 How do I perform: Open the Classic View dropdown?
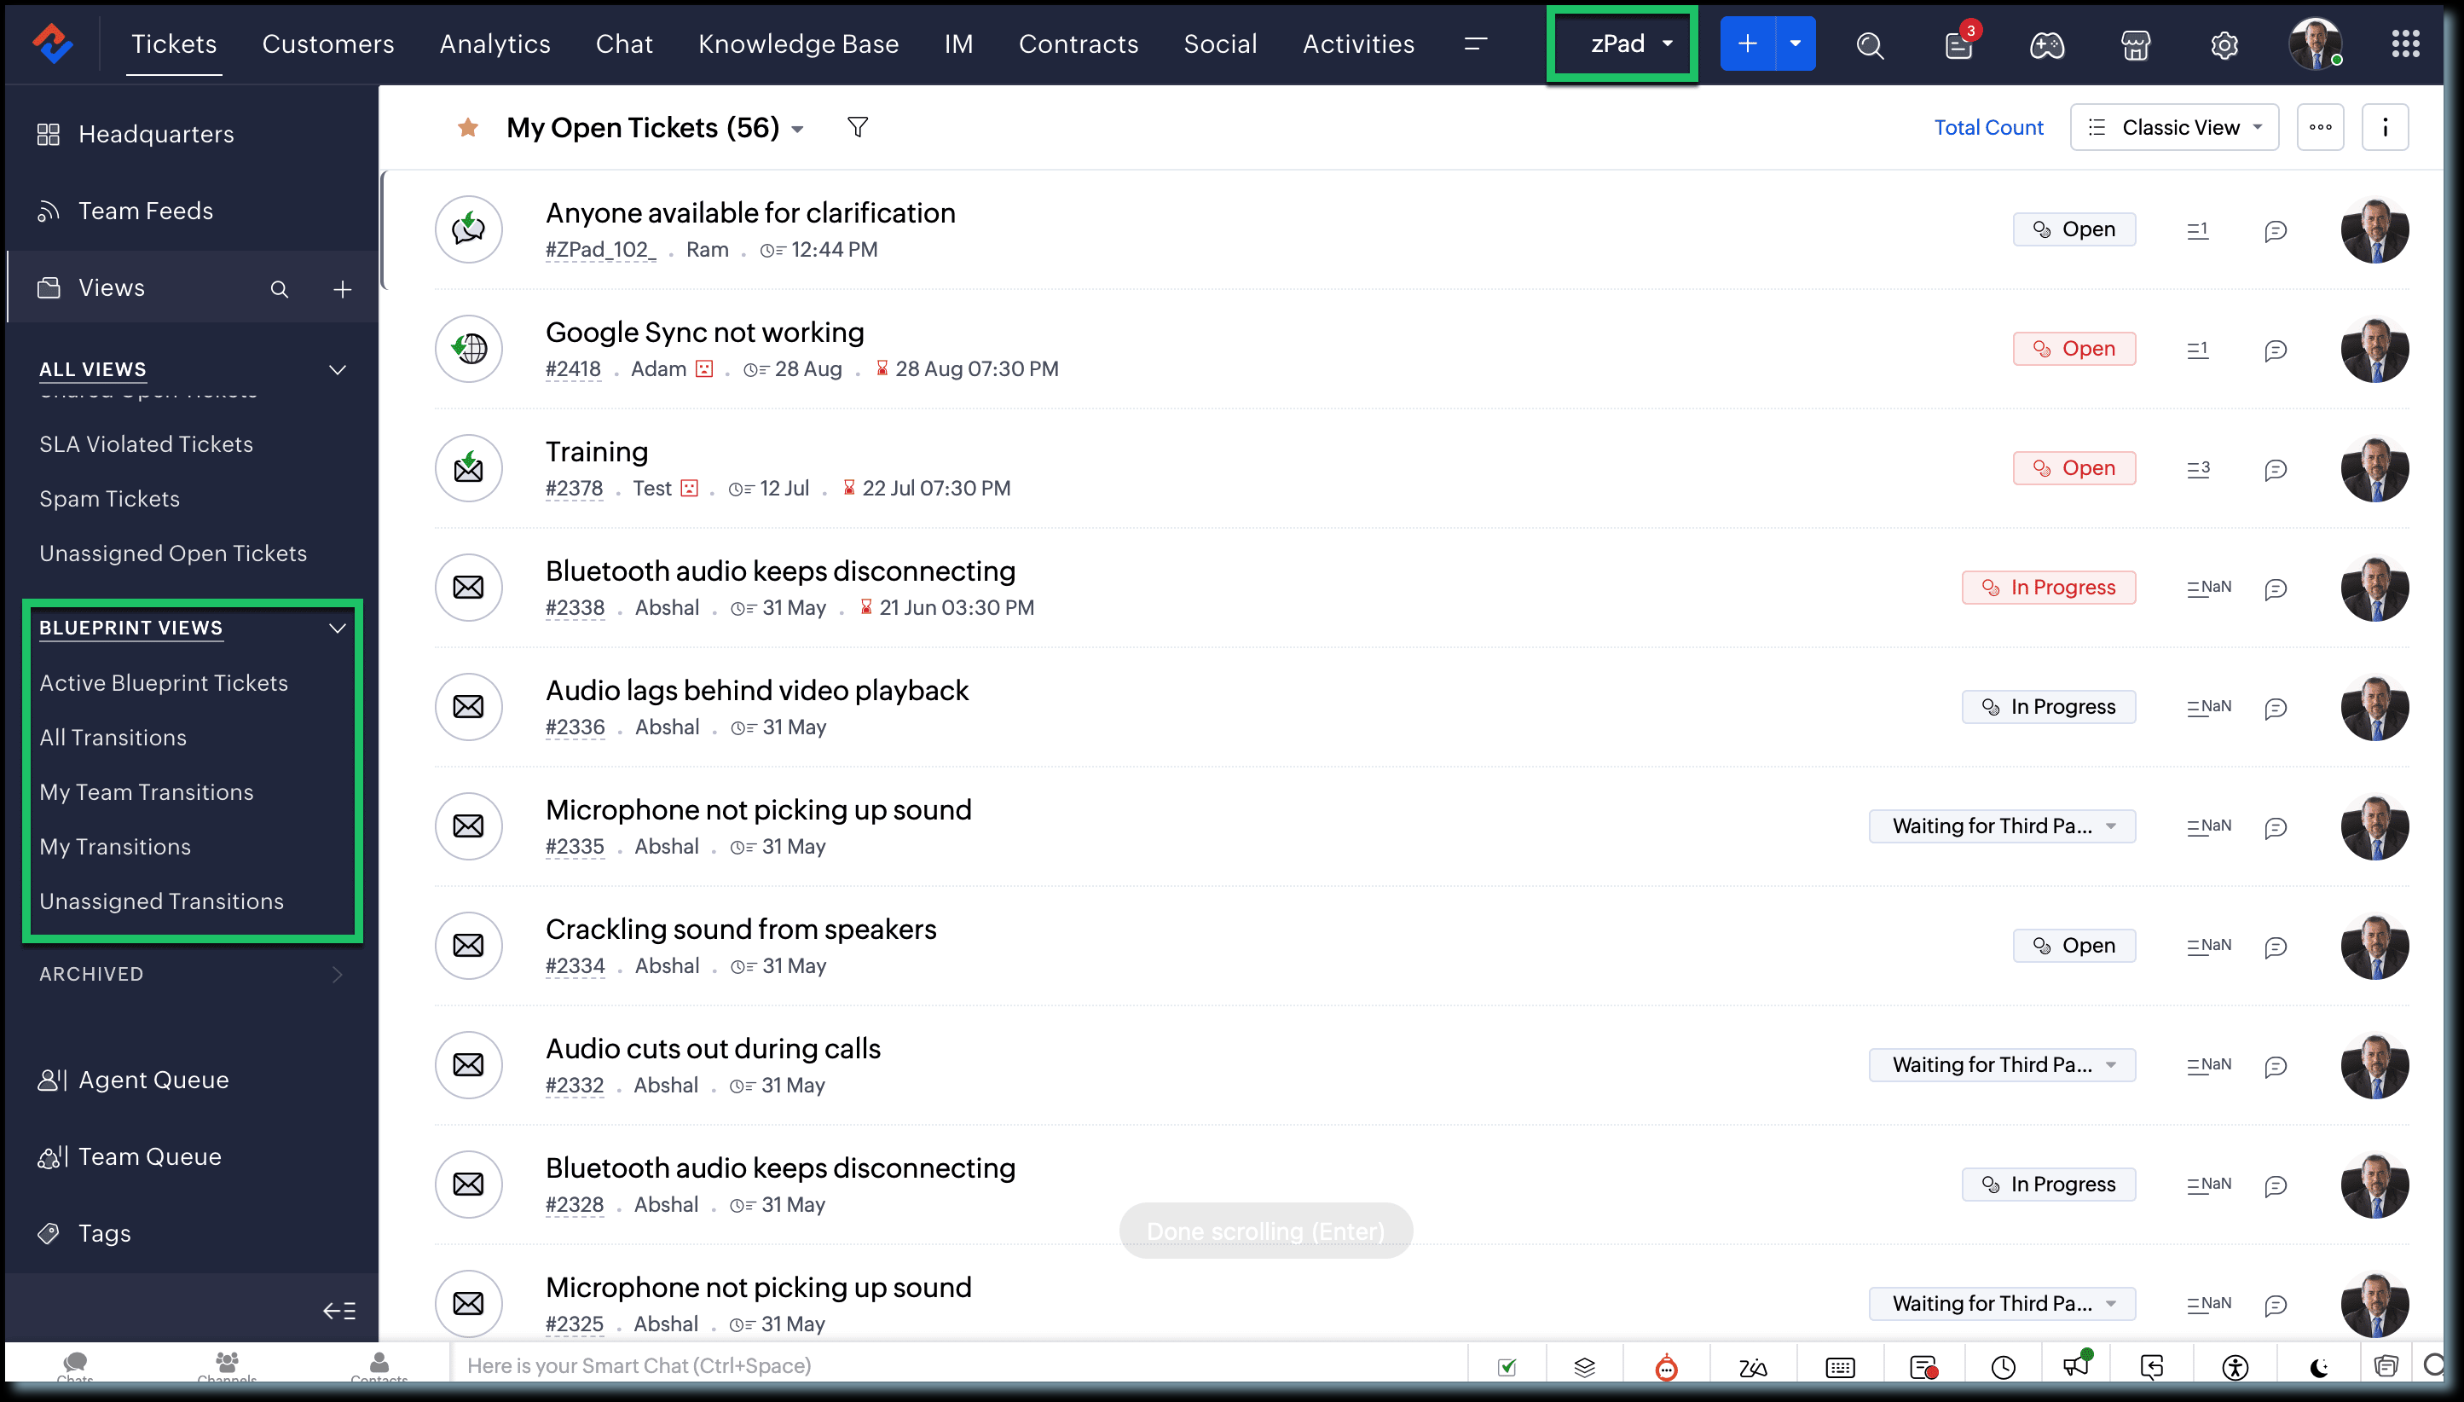2175,127
